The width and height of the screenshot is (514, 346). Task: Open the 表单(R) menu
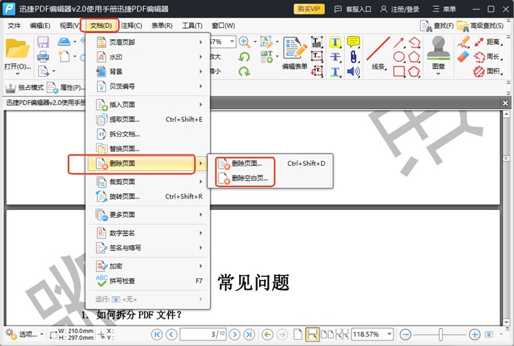(162, 25)
